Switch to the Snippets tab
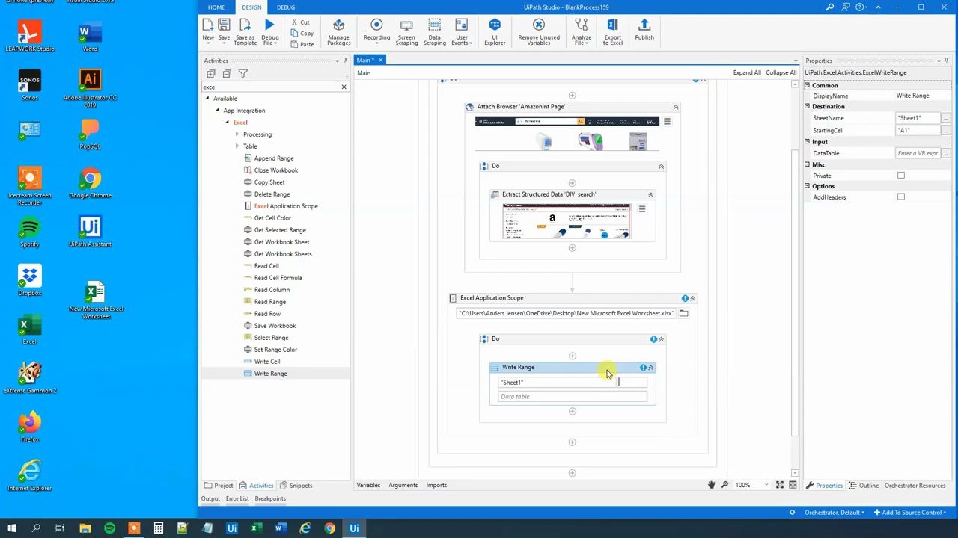This screenshot has height=538, width=958. tap(296, 486)
